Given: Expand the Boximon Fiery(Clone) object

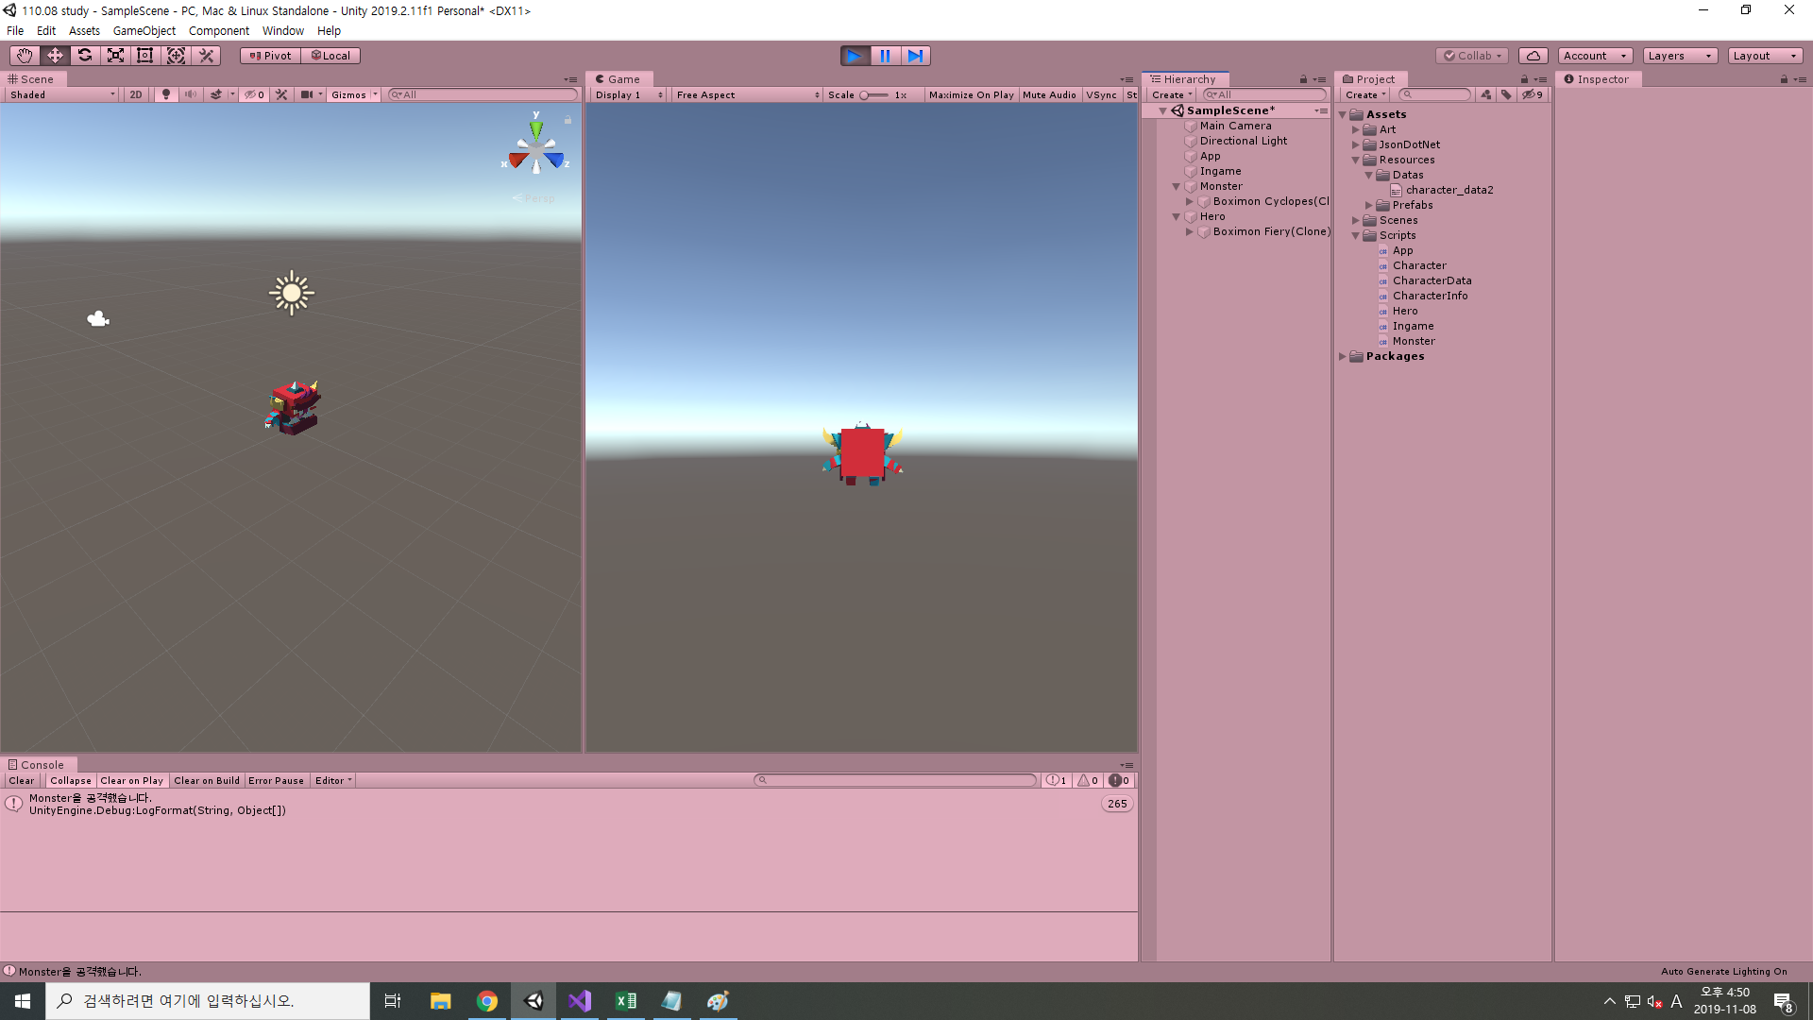Looking at the screenshot, I should (x=1189, y=231).
